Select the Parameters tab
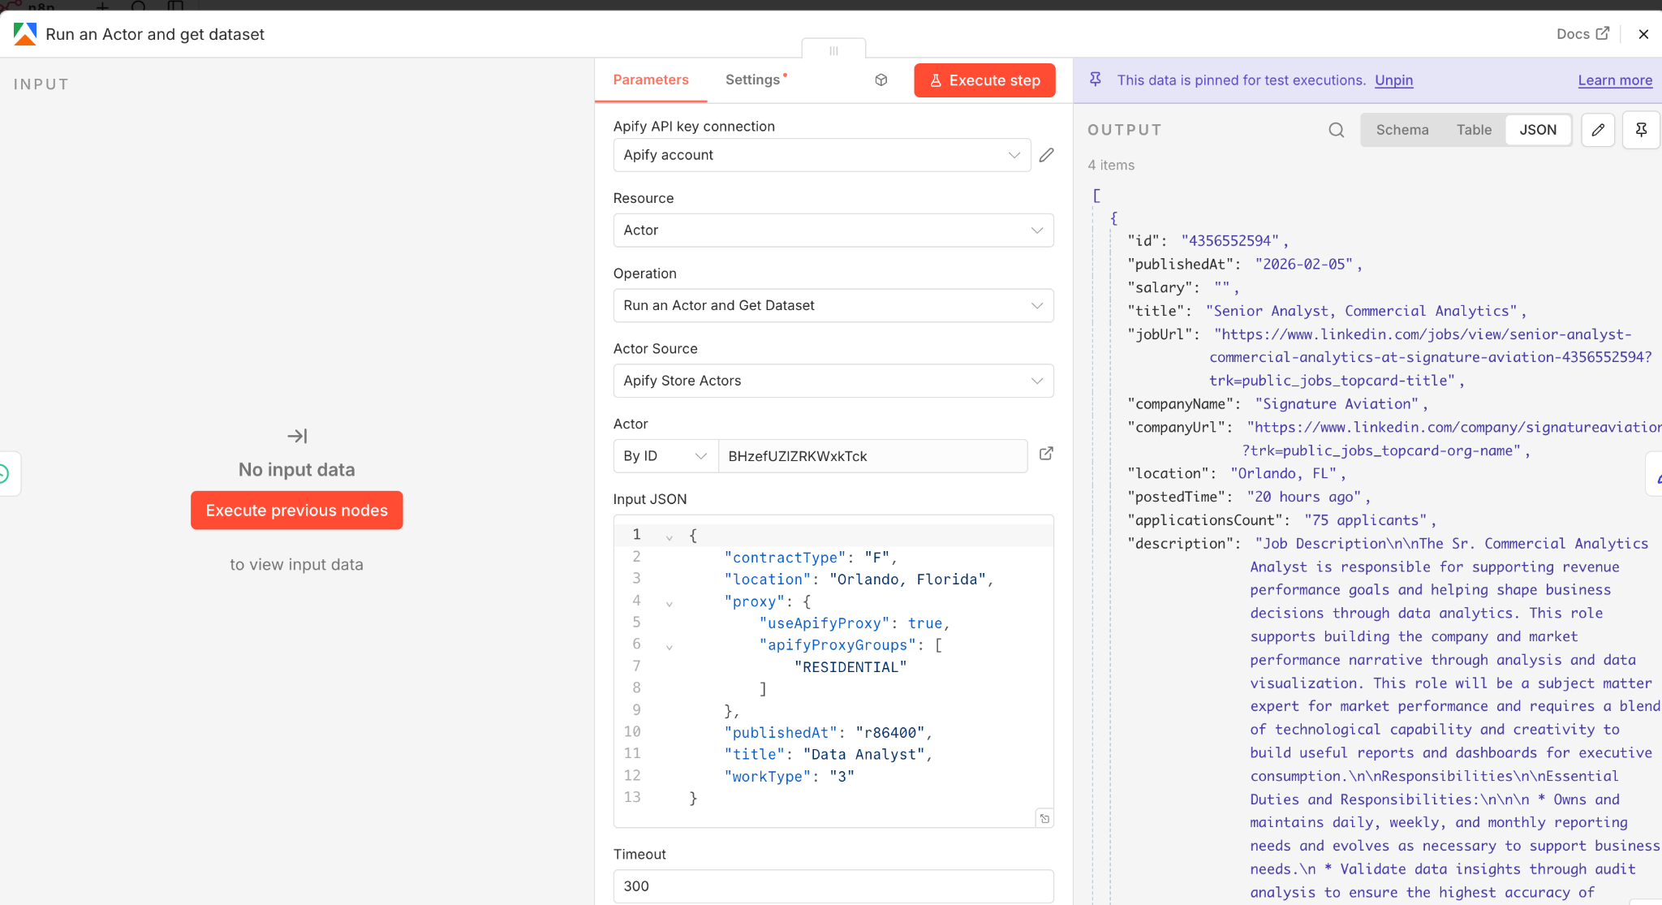The width and height of the screenshot is (1662, 905). click(x=650, y=80)
